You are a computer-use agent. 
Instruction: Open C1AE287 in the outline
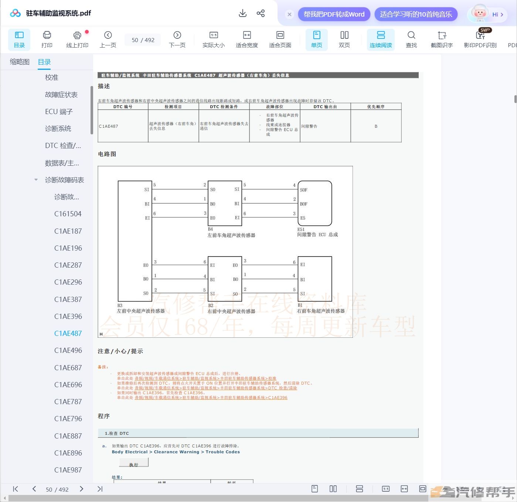pos(68,265)
